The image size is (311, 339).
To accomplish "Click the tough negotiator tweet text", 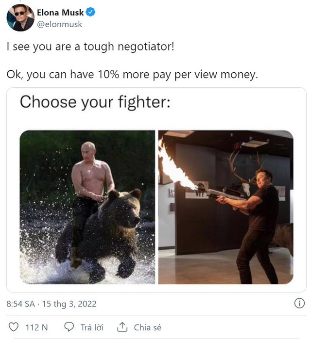I will tap(90, 47).
